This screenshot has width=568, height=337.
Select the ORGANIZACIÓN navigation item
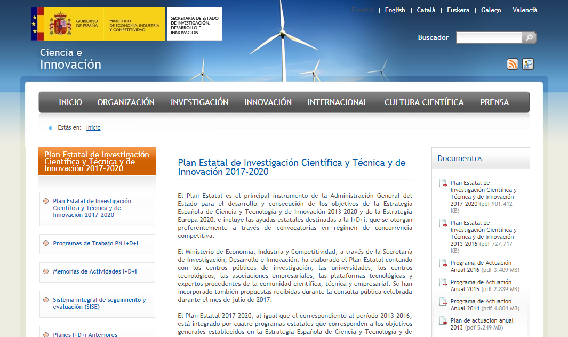(126, 102)
